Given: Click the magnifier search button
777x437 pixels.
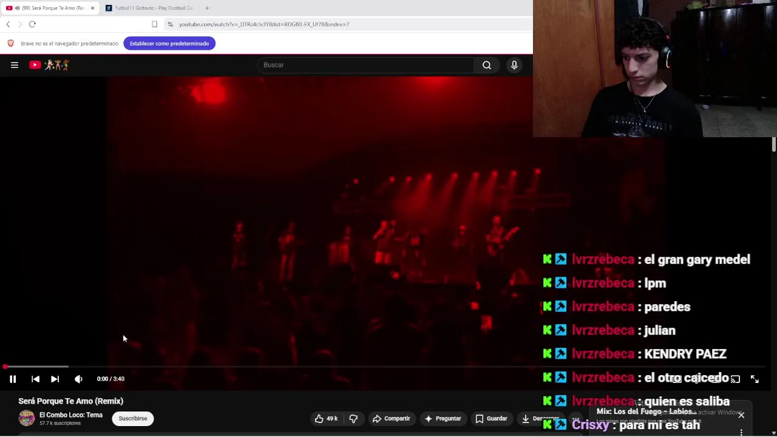Looking at the screenshot, I should pyautogui.click(x=487, y=65).
